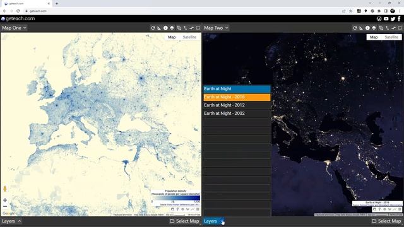Refresh Map One using its reload icon

coord(153,28)
